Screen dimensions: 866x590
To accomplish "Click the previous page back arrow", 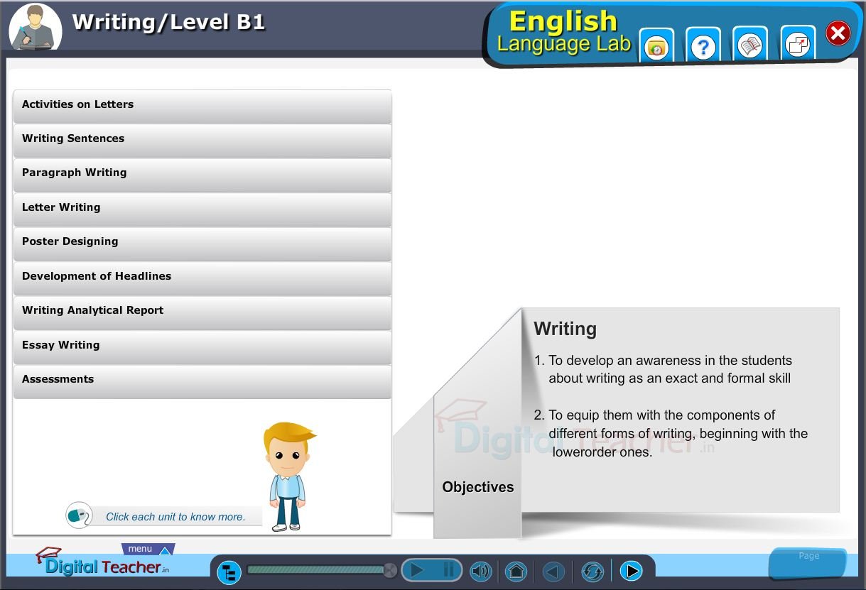I will pyautogui.click(x=553, y=571).
